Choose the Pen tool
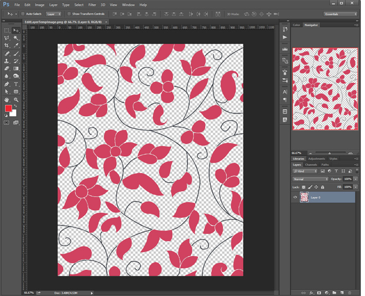This screenshot has height=296, width=365. 7,84
